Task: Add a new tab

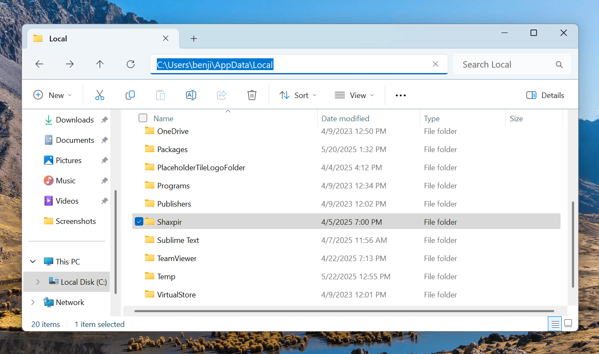Action: (194, 39)
